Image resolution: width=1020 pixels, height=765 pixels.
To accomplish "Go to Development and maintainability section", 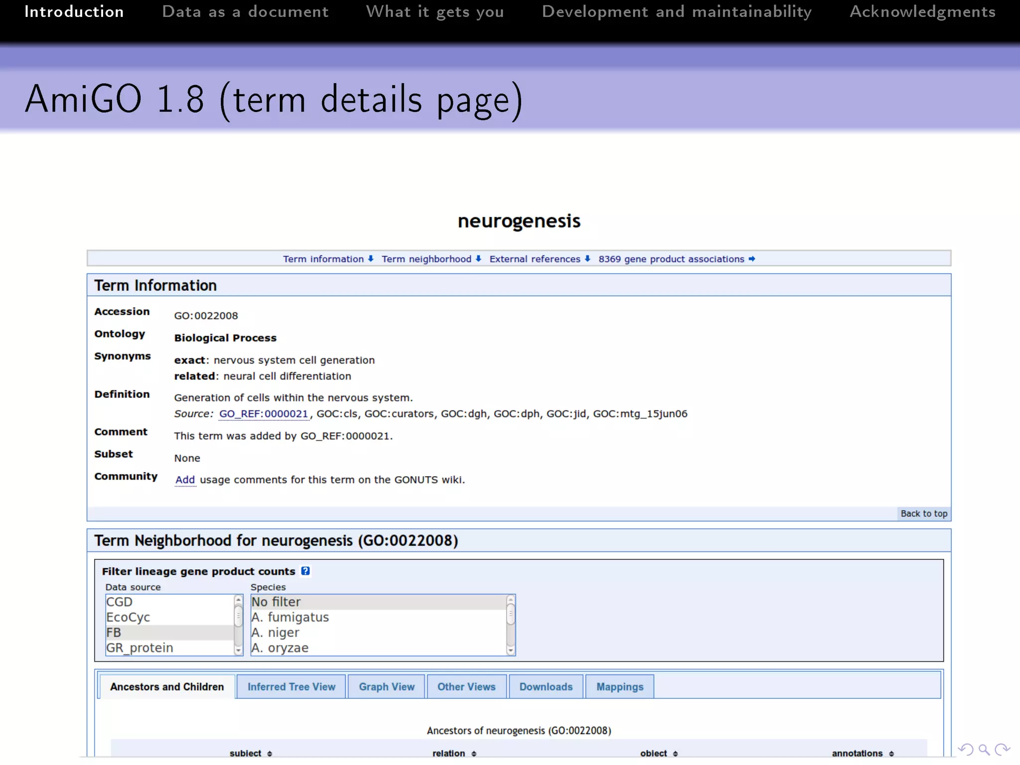I will point(677,11).
